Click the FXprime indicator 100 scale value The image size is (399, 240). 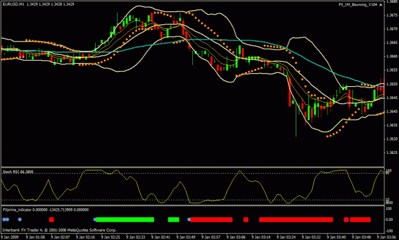(389, 209)
